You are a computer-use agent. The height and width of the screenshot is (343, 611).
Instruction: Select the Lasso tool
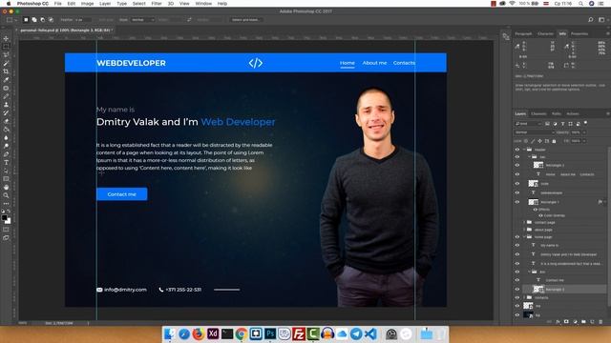pos(6,55)
